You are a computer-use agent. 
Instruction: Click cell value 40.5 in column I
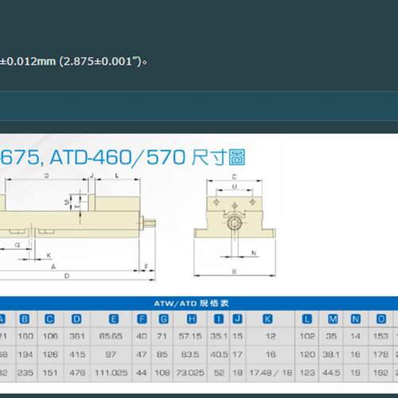[x=219, y=354]
